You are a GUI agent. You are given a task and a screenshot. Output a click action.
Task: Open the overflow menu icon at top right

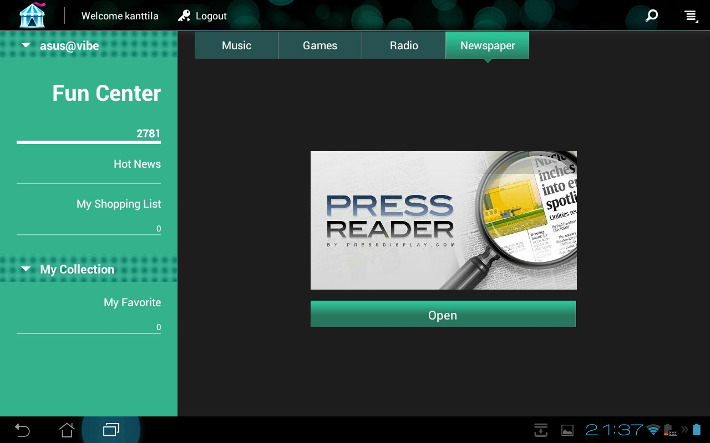click(691, 16)
